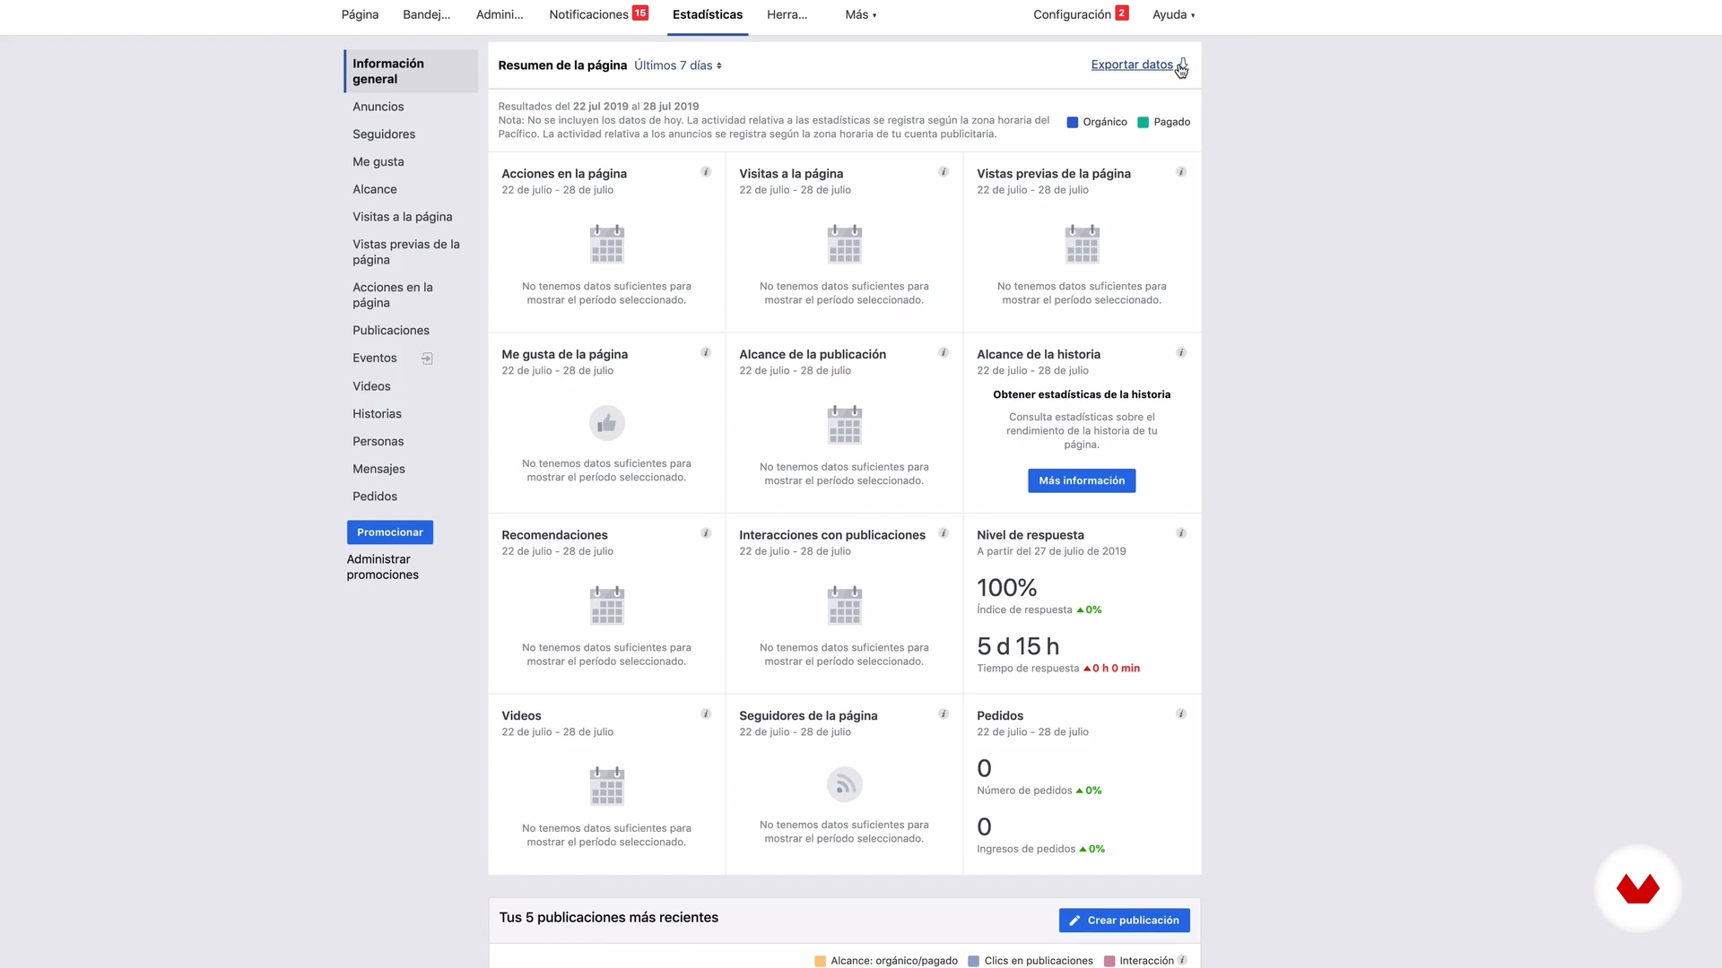This screenshot has height=968, width=1722.
Task: Open info icon for Alcance de la publicación card
Action: pyautogui.click(x=944, y=353)
